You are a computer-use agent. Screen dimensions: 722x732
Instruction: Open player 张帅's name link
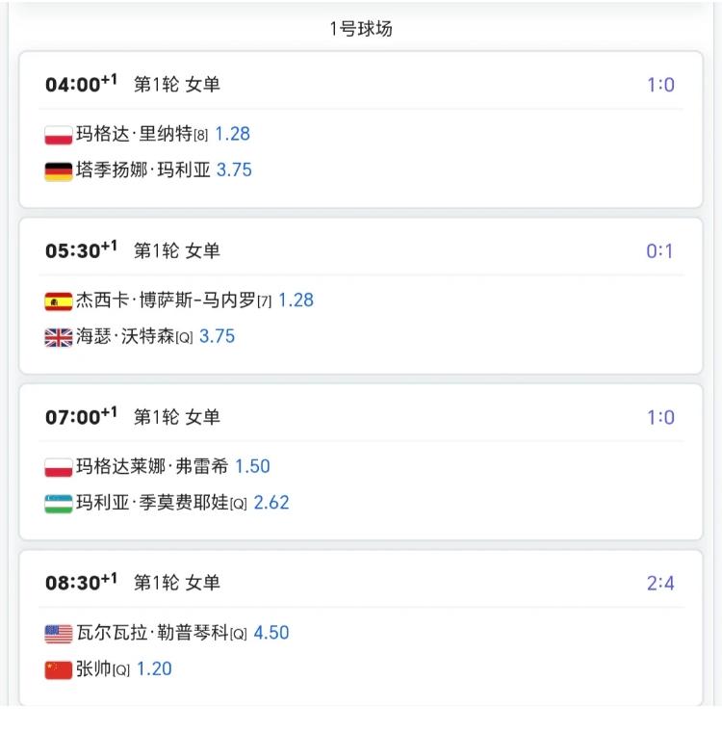tap(93, 669)
